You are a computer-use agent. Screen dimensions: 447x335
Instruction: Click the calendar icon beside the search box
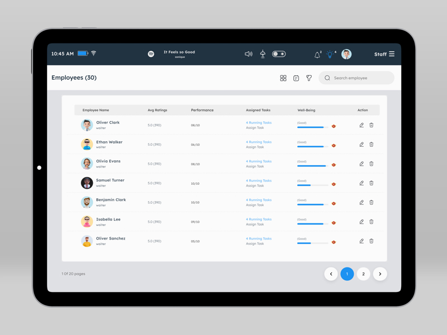296,78
